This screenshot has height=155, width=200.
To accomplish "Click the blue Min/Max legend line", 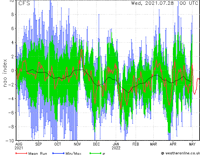I will (x=58, y=153).
